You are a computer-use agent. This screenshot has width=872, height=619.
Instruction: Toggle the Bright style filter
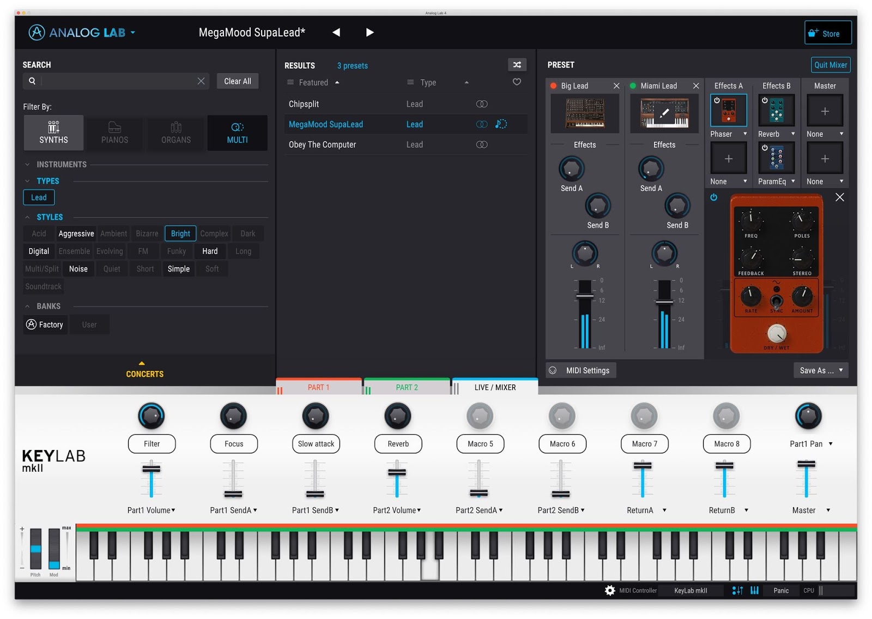pos(180,233)
